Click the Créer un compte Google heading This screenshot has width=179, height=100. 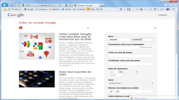[37, 23]
